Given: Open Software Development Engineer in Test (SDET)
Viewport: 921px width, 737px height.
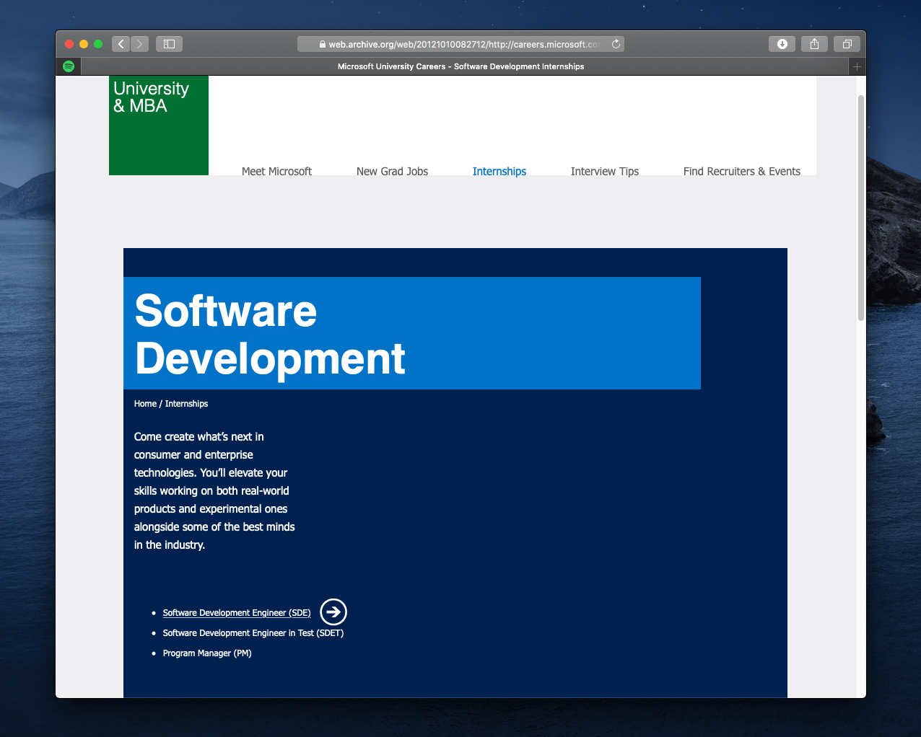Looking at the screenshot, I should pyautogui.click(x=253, y=633).
